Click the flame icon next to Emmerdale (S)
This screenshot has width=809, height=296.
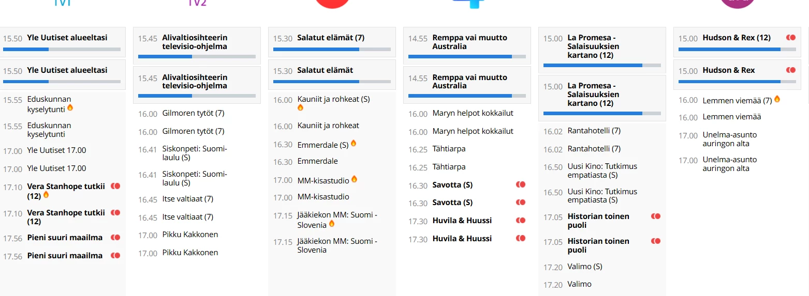point(354,143)
